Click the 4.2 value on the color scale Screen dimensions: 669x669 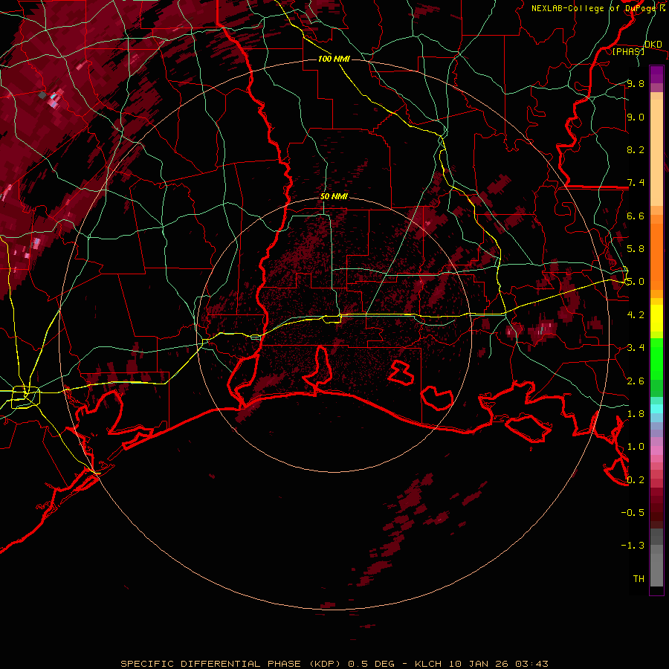[636, 315]
